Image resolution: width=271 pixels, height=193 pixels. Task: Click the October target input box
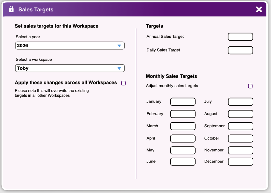[x=240, y=139]
